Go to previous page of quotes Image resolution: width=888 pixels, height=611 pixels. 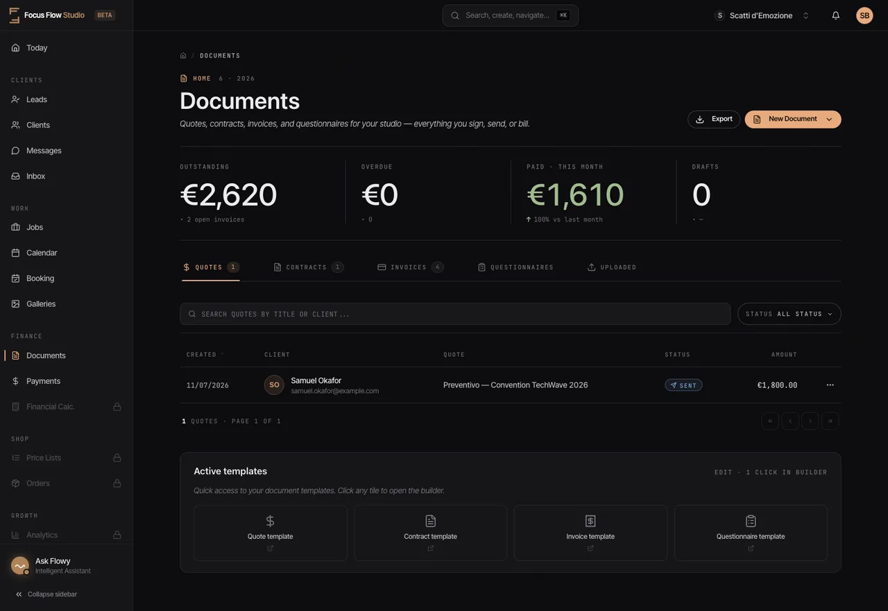tap(790, 421)
